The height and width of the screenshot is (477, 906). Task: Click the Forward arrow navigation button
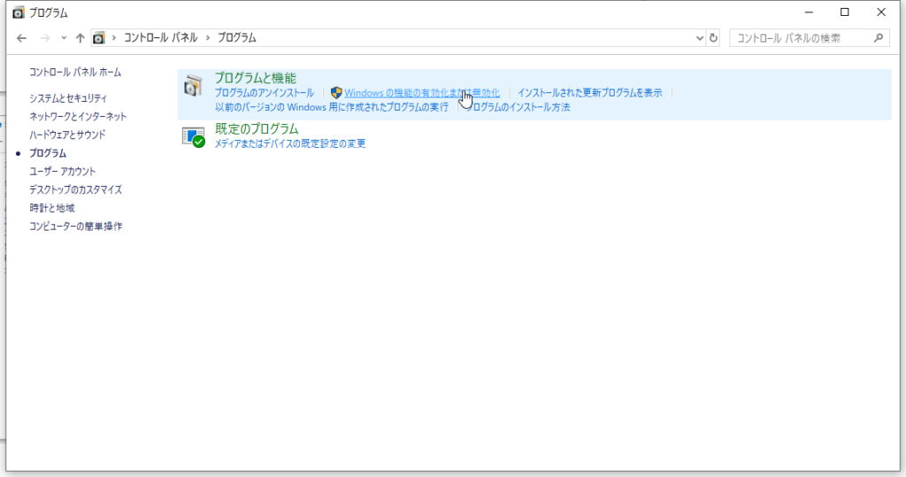[x=44, y=38]
